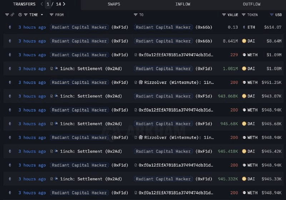
Task: Click DAI icon in $945.33K row
Action: [244, 179]
